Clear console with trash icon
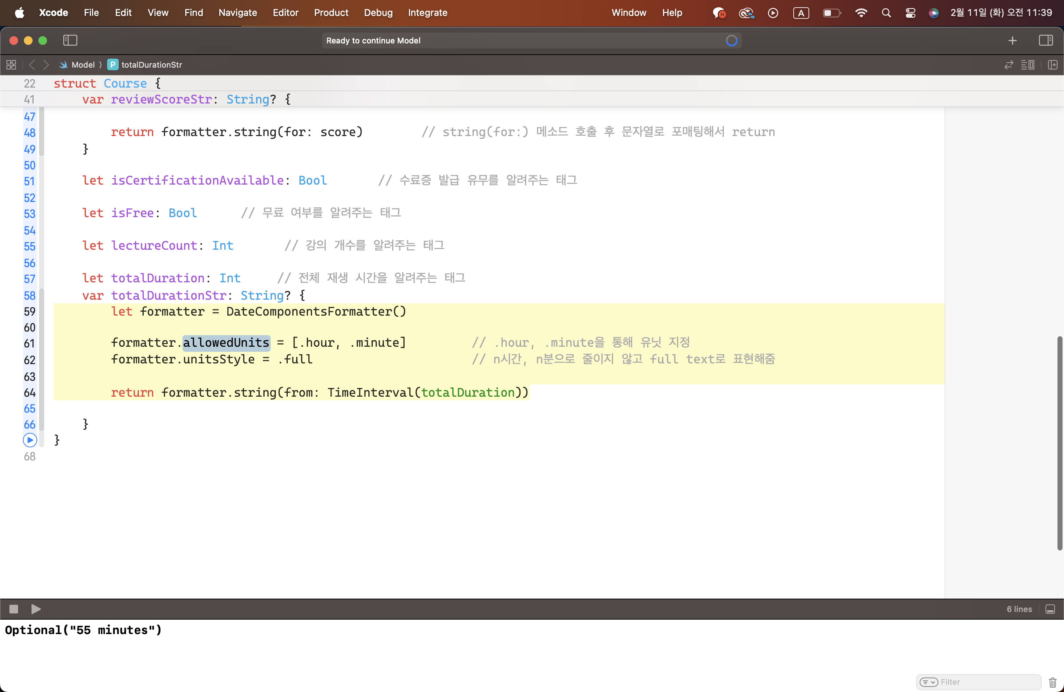 pos(1052,682)
